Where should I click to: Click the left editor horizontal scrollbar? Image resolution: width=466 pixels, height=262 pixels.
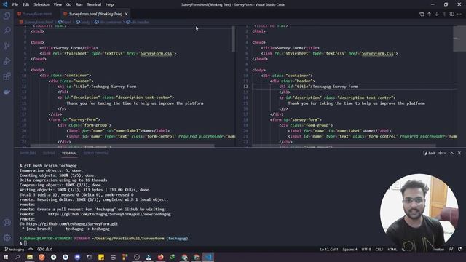click(122, 146)
